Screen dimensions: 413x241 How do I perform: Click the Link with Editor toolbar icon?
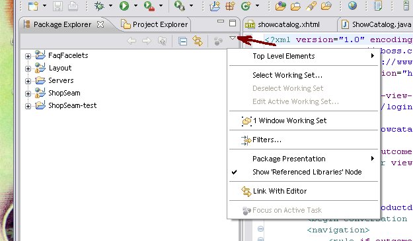[198, 41]
